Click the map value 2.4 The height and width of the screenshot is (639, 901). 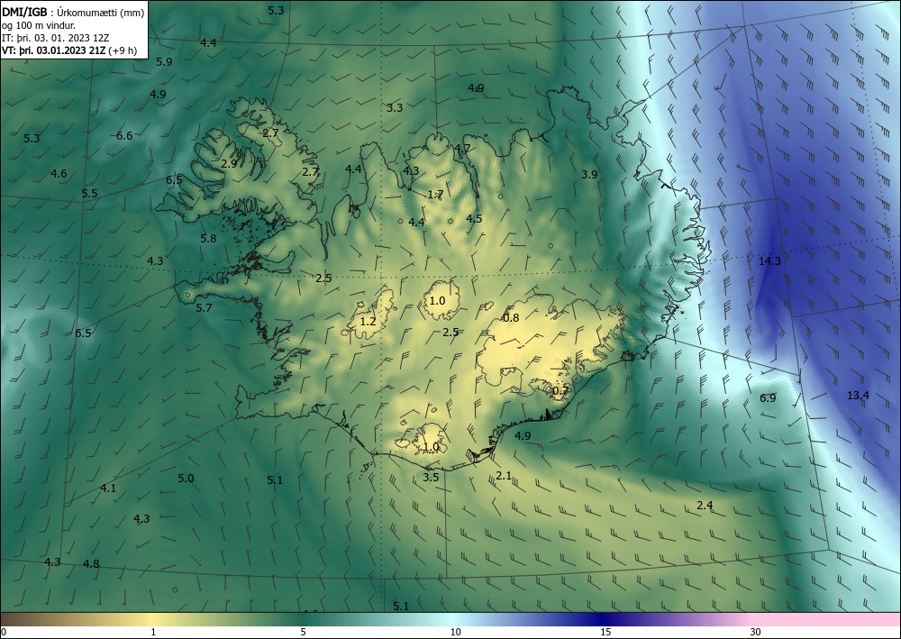point(705,505)
